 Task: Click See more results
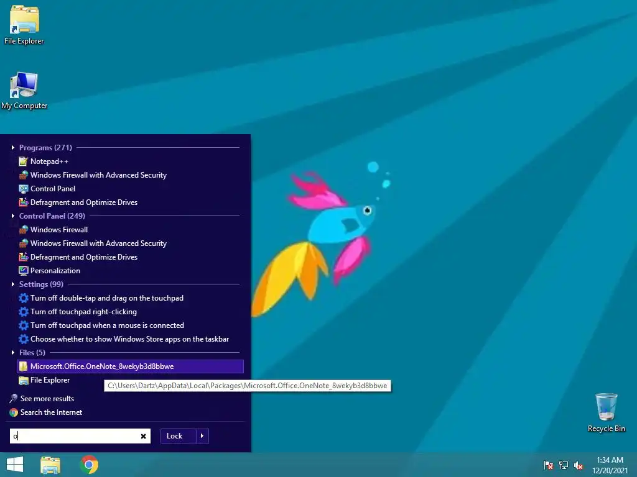tap(47, 399)
